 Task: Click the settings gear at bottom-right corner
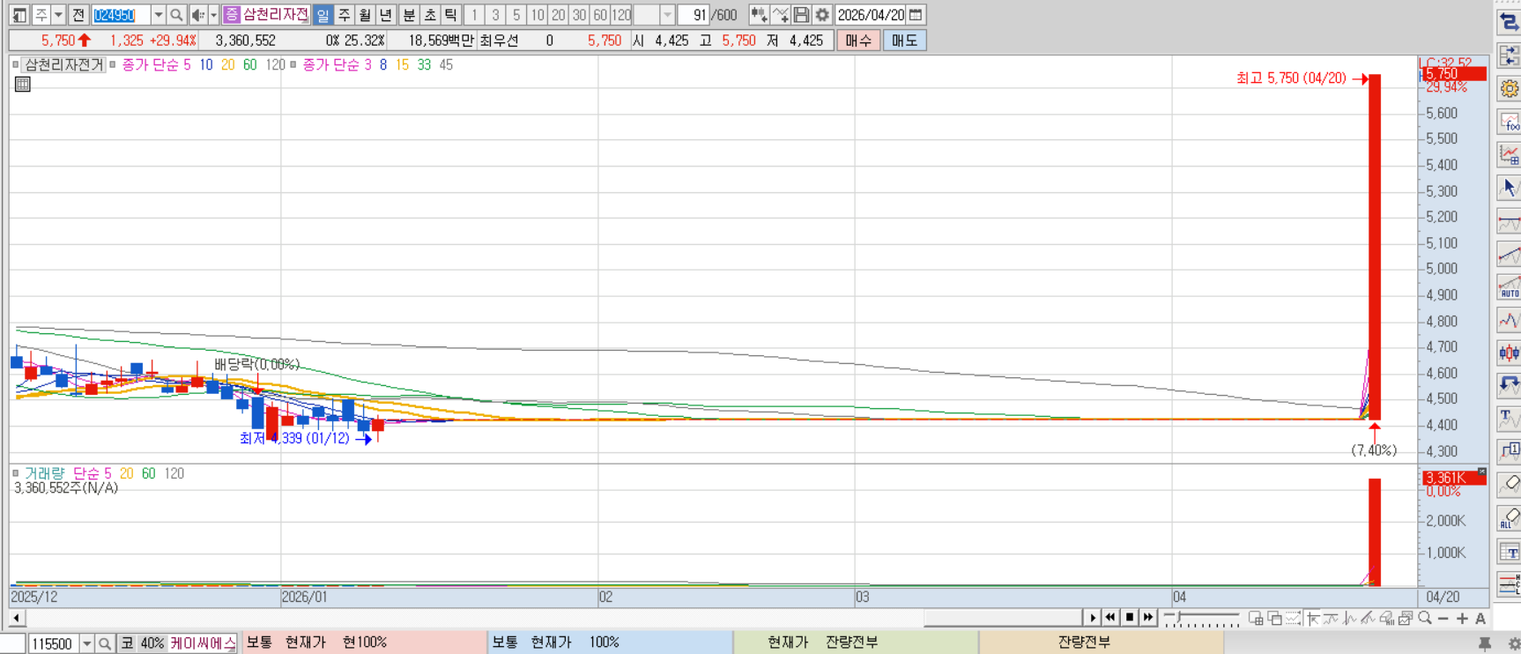pos(1513,644)
